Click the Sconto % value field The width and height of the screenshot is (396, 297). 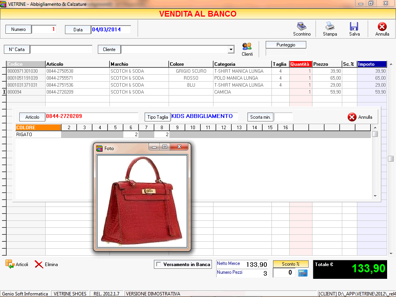[x=284, y=273]
